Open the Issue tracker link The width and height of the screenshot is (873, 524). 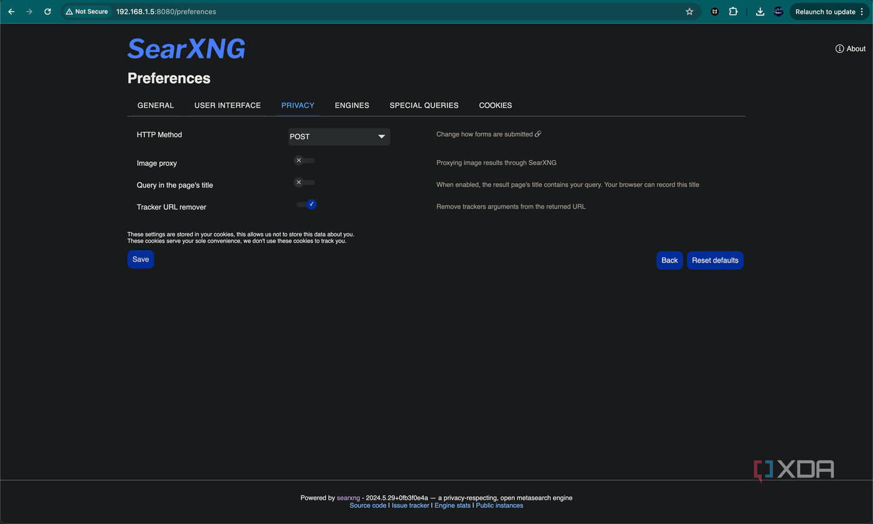coord(410,505)
